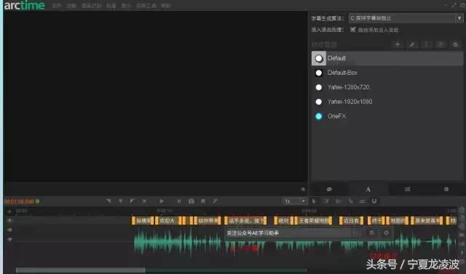Toggle the auto fade-in fade-out checkbox
Viewport: 466px width, 274px height.
tap(352, 29)
